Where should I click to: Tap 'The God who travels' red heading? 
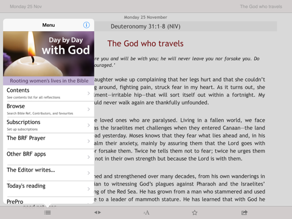[x=145, y=44]
